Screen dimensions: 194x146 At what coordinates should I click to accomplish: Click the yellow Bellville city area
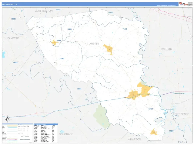(x=109, y=49)
